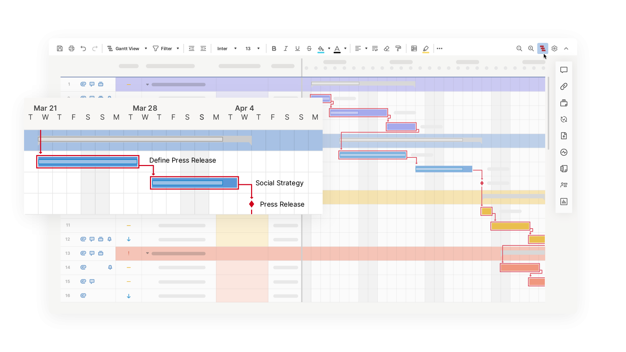Click the Update Requests sync icon
The width and height of the screenshot is (626, 352).
pyautogui.click(x=564, y=119)
